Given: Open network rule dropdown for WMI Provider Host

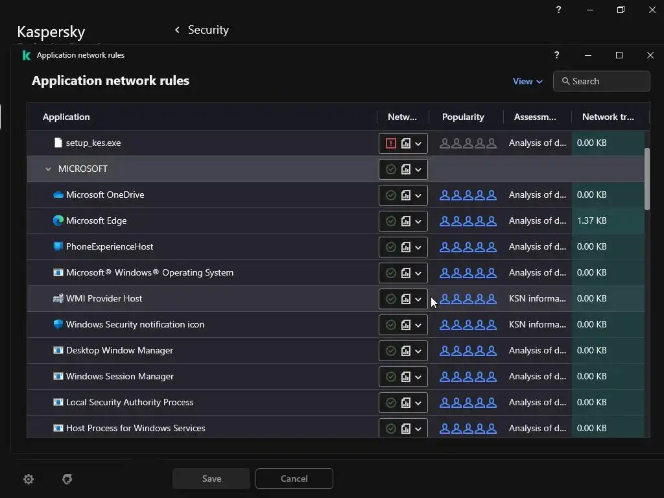Looking at the screenshot, I should point(418,299).
